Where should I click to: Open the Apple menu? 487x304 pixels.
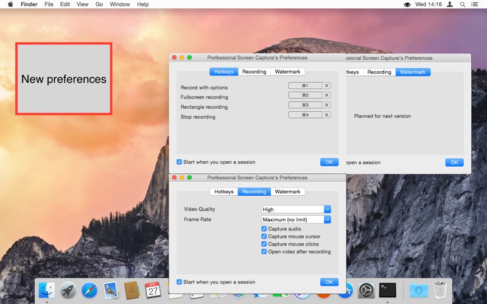tap(10, 4)
